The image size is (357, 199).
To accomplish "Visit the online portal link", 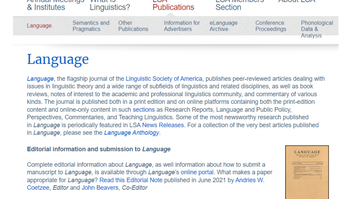I will [x=197, y=172].
